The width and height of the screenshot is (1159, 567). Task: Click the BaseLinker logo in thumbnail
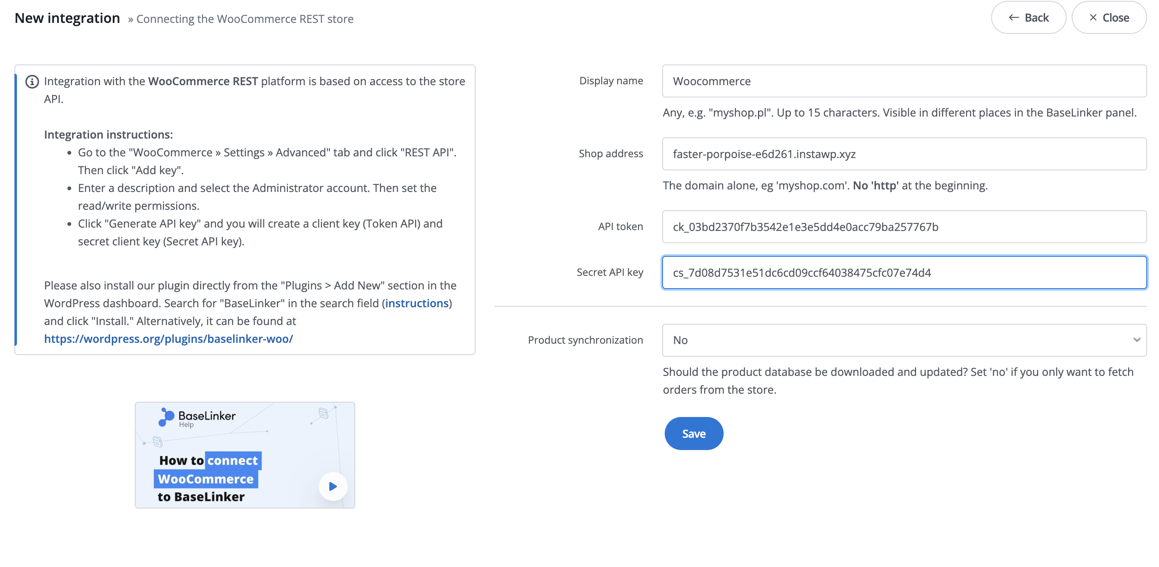click(x=197, y=417)
